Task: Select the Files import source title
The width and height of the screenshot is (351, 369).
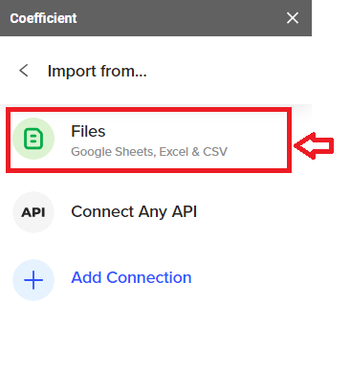Action: pos(88,131)
